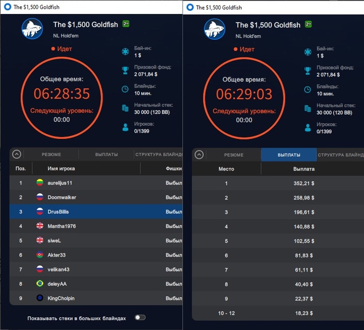
Task: Click the 10 - 12 places payout row
Action: [x=278, y=313]
